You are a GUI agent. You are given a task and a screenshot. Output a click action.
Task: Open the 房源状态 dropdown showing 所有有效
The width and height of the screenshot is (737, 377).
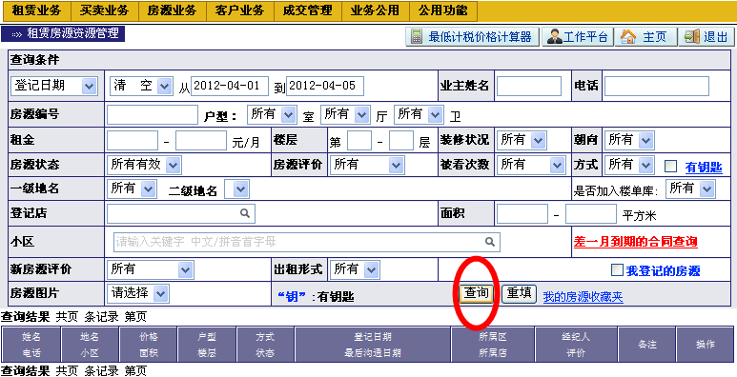[x=144, y=165]
